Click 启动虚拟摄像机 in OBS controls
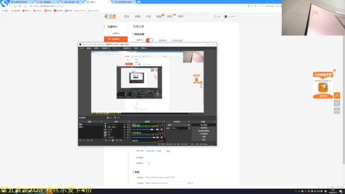345x194 pixels. 204,131
